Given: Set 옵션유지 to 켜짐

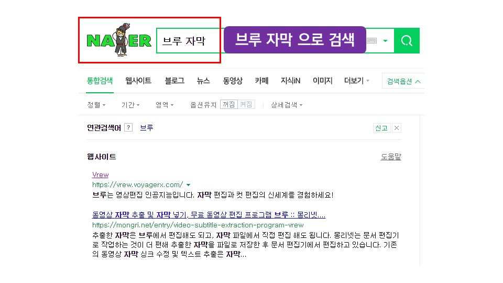Looking at the screenshot, I should 246,105.
